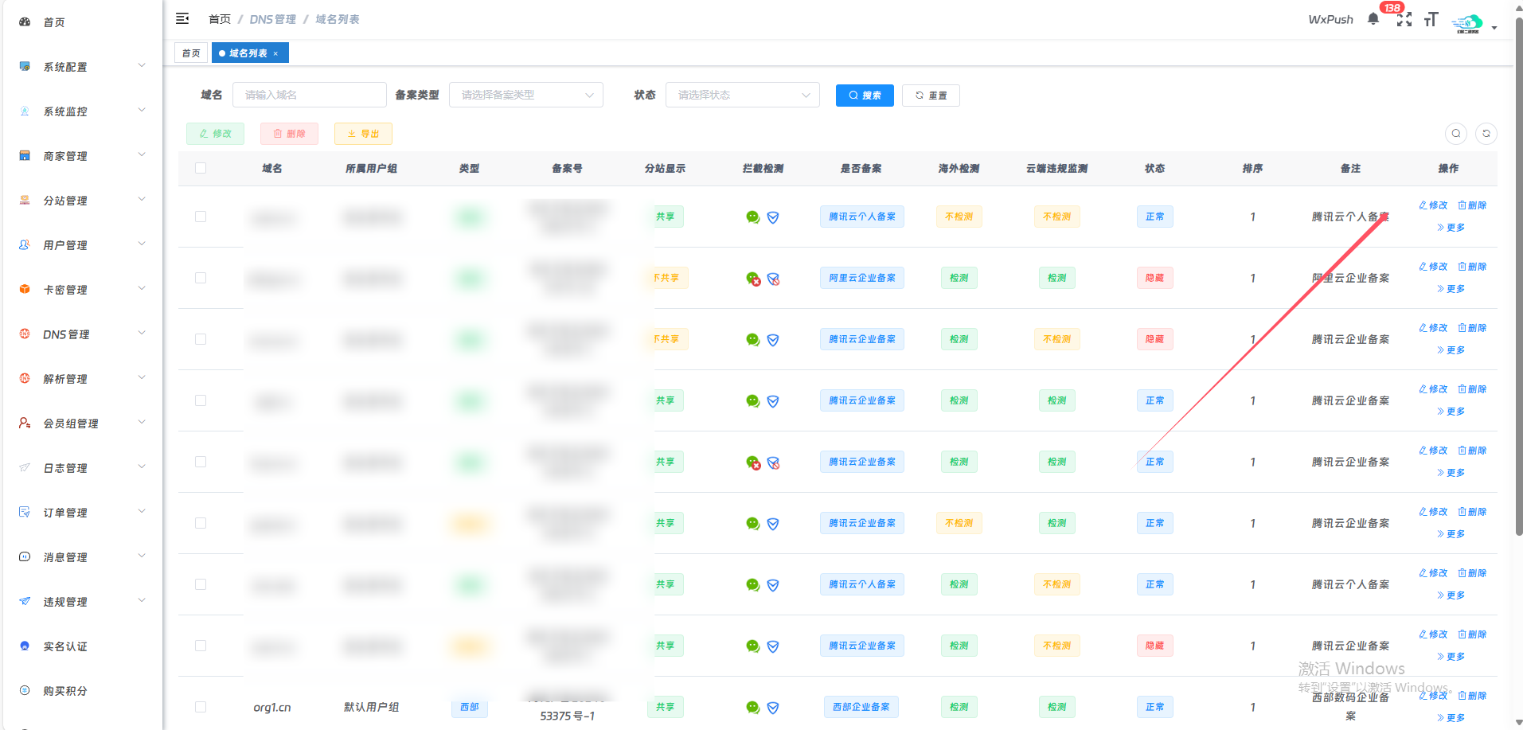Click the 西部 type tag
Viewport: 1523px width, 730px height.
[470, 707]
